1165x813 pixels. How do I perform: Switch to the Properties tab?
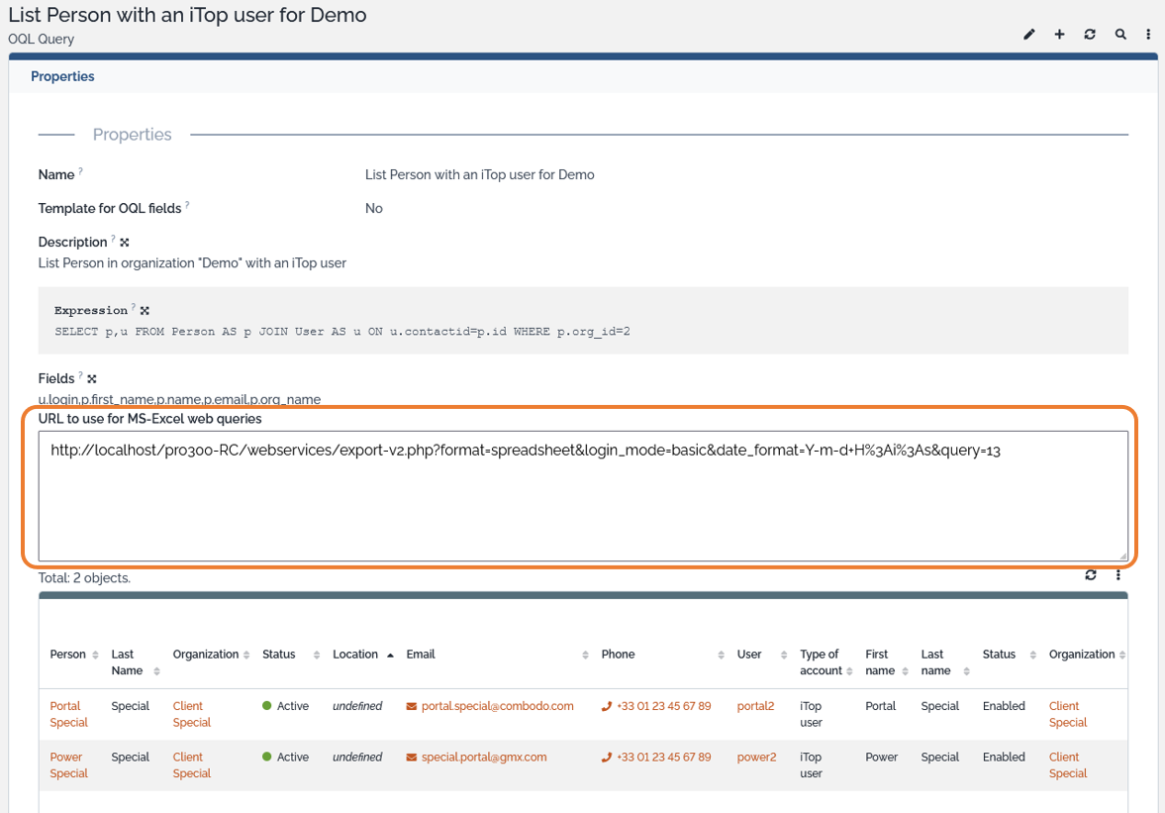(x=62, y=75)
